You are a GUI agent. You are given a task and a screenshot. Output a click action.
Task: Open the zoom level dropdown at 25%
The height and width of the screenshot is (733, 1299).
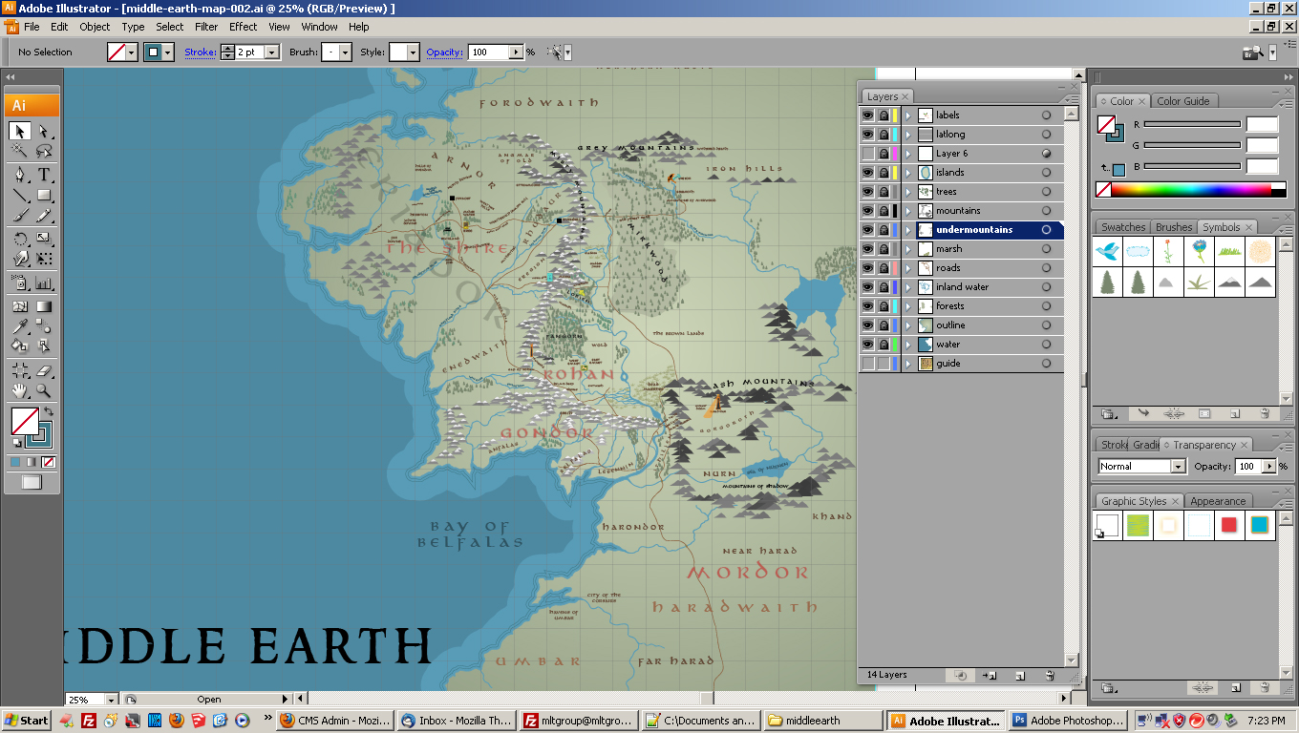coord(112,700)
